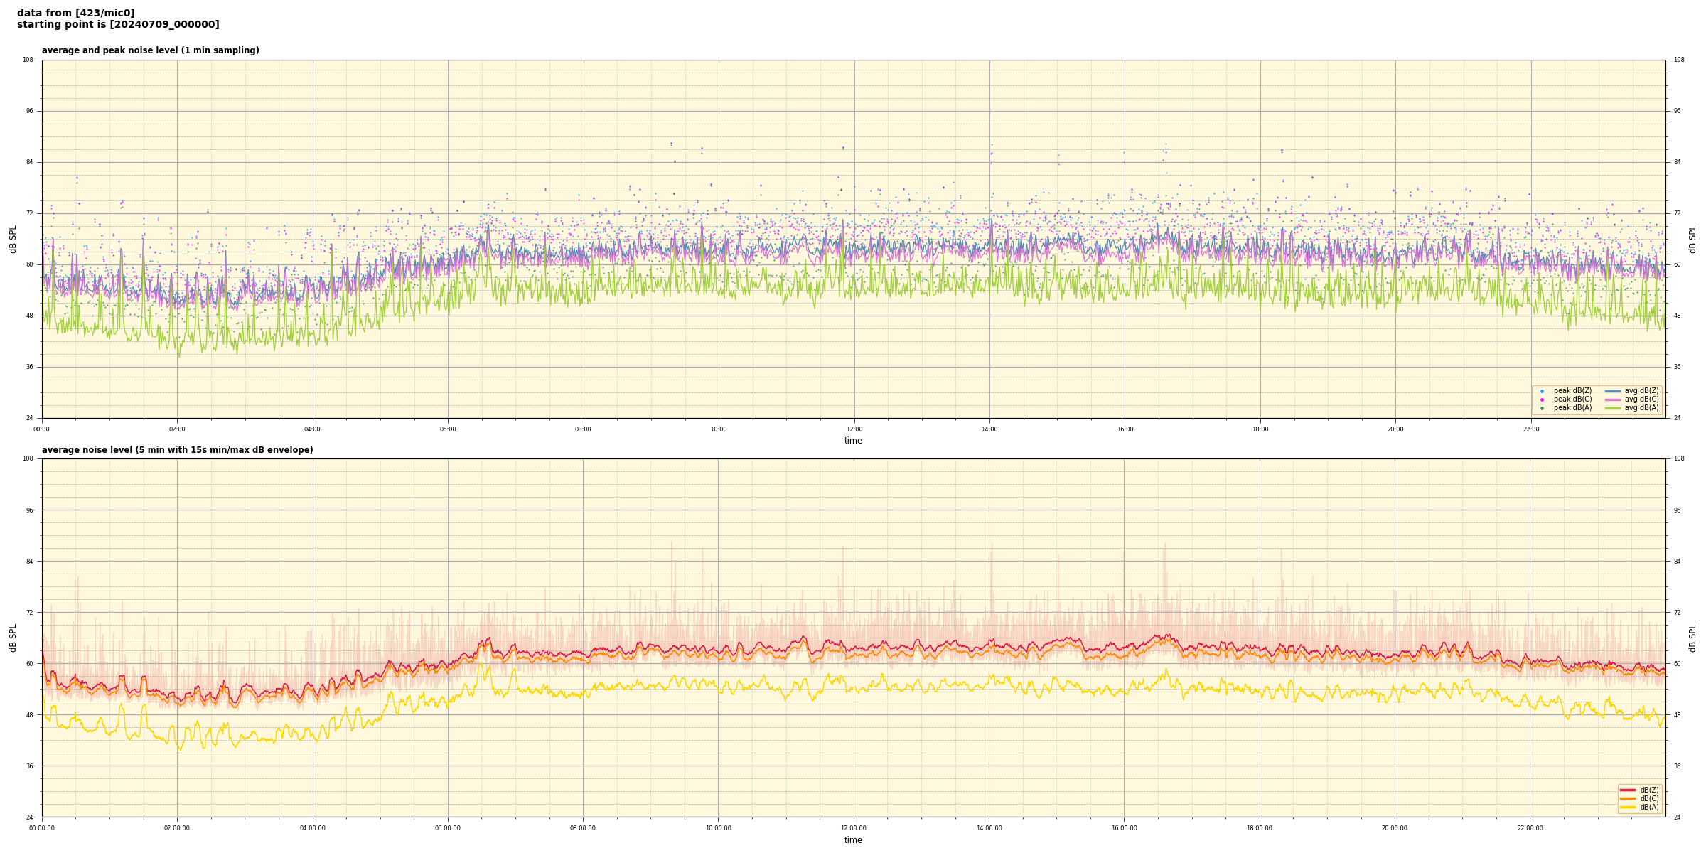This screenshot has width=1706, height=853.
Task: Click the avg dB(A) legend line
Action: [1613, 408]
